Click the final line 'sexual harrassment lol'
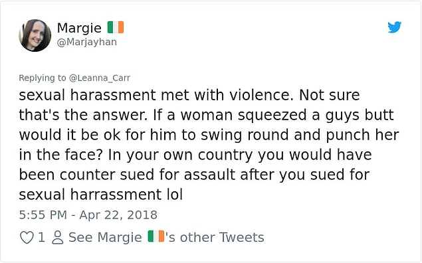 point(100,195)
